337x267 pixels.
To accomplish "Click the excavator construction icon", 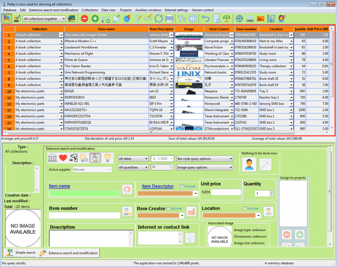I will [17, 18].
